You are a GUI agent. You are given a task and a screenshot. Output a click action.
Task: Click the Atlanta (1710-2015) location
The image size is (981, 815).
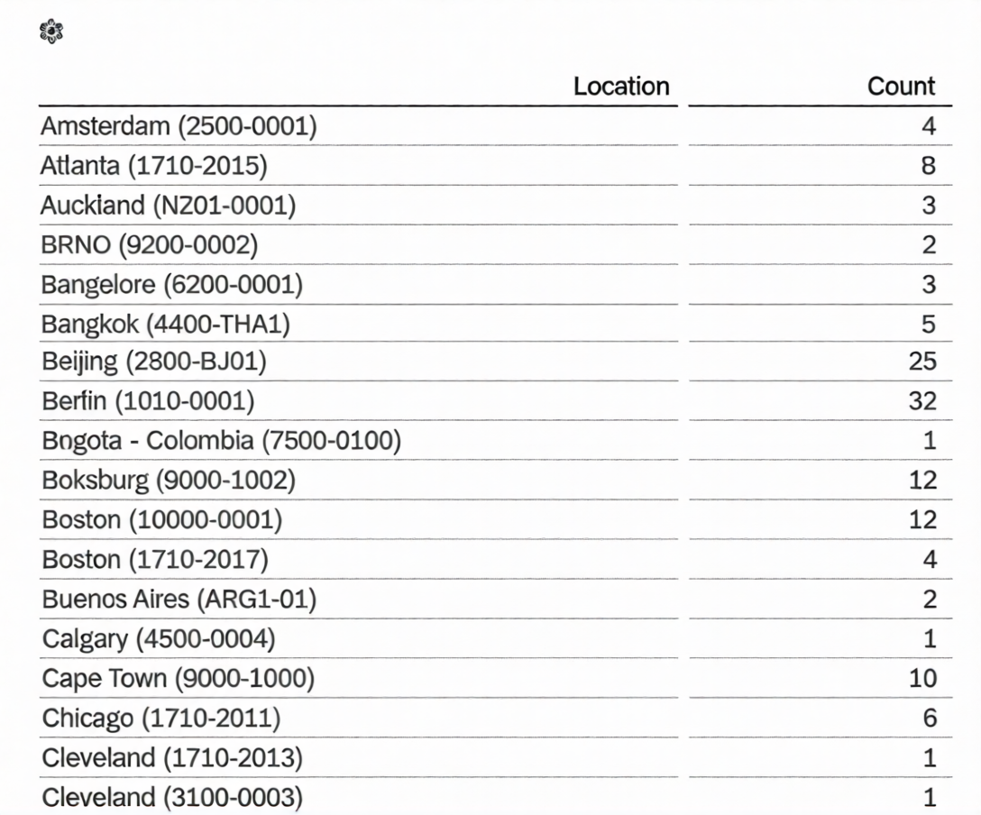(154, 166)
